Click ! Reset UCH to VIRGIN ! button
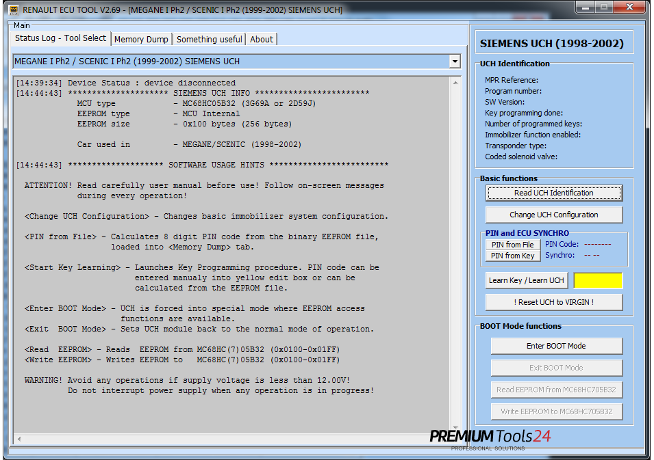 (554, 302)
